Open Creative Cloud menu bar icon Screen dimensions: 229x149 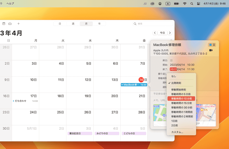152,4
